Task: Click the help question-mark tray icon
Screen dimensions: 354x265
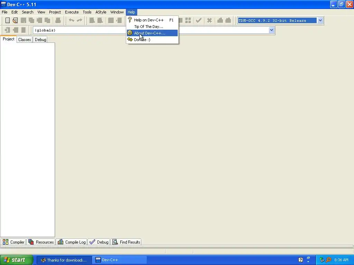Action: point(300,260)
